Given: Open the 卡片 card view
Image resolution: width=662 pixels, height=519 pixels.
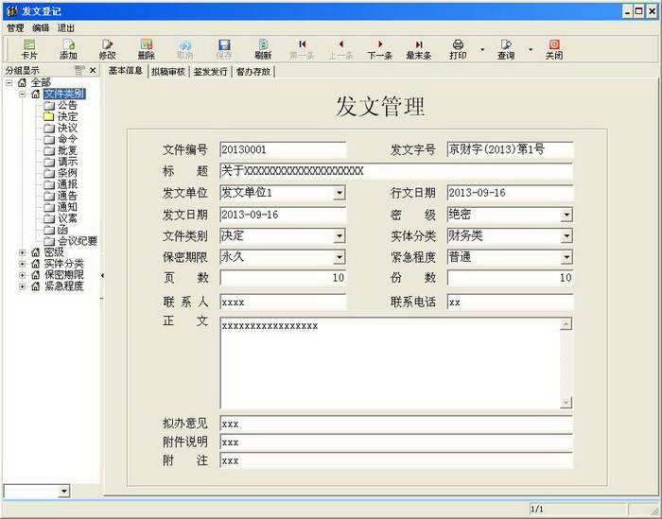Looking at the screenshot, I should pos(29,49).
